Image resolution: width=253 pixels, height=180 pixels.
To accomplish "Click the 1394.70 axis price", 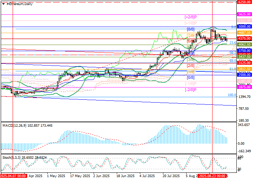I will click(x=244, y=97).
